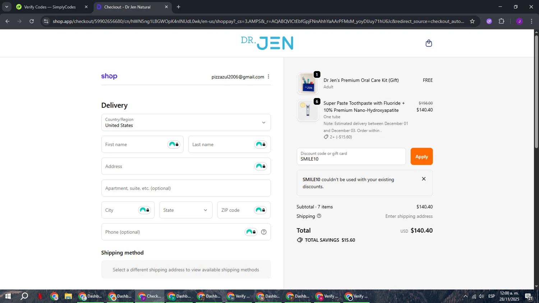Viewport: 539px width, 303px height.
Task: Click the volume icon in system tray
Action: point(482,296)
